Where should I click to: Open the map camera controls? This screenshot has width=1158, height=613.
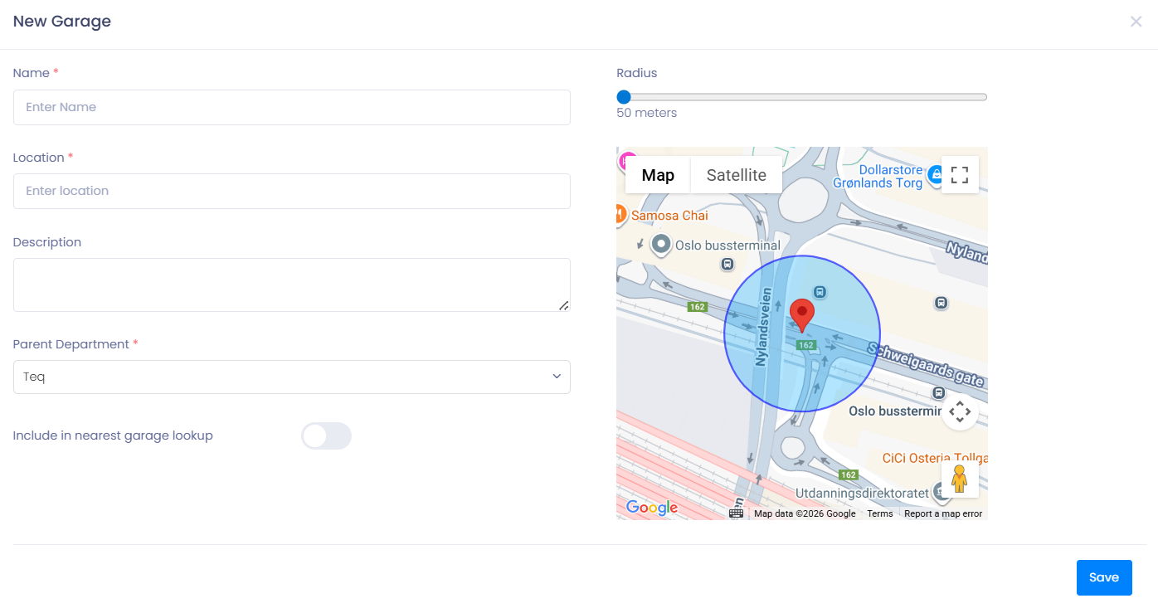(x=960, y=411)
